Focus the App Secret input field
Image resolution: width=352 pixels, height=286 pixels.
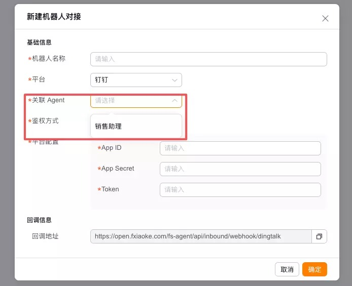pyautogui.click(x=240, y=169)
